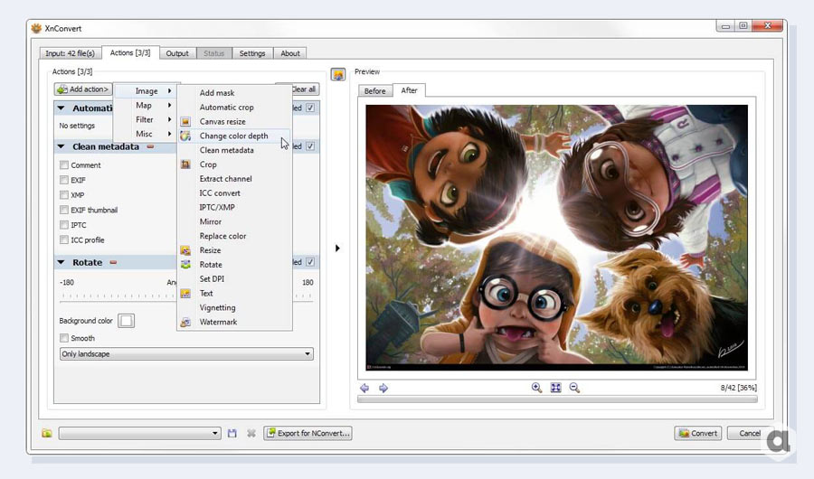This screenshot has height=479, width=814.
Task: Open script folder icon at bottom left
Action: pos(47,433)
